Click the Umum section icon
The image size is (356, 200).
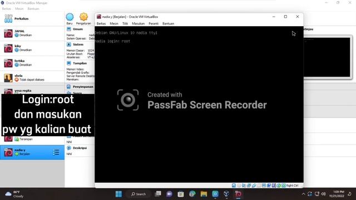coord(69,29)
